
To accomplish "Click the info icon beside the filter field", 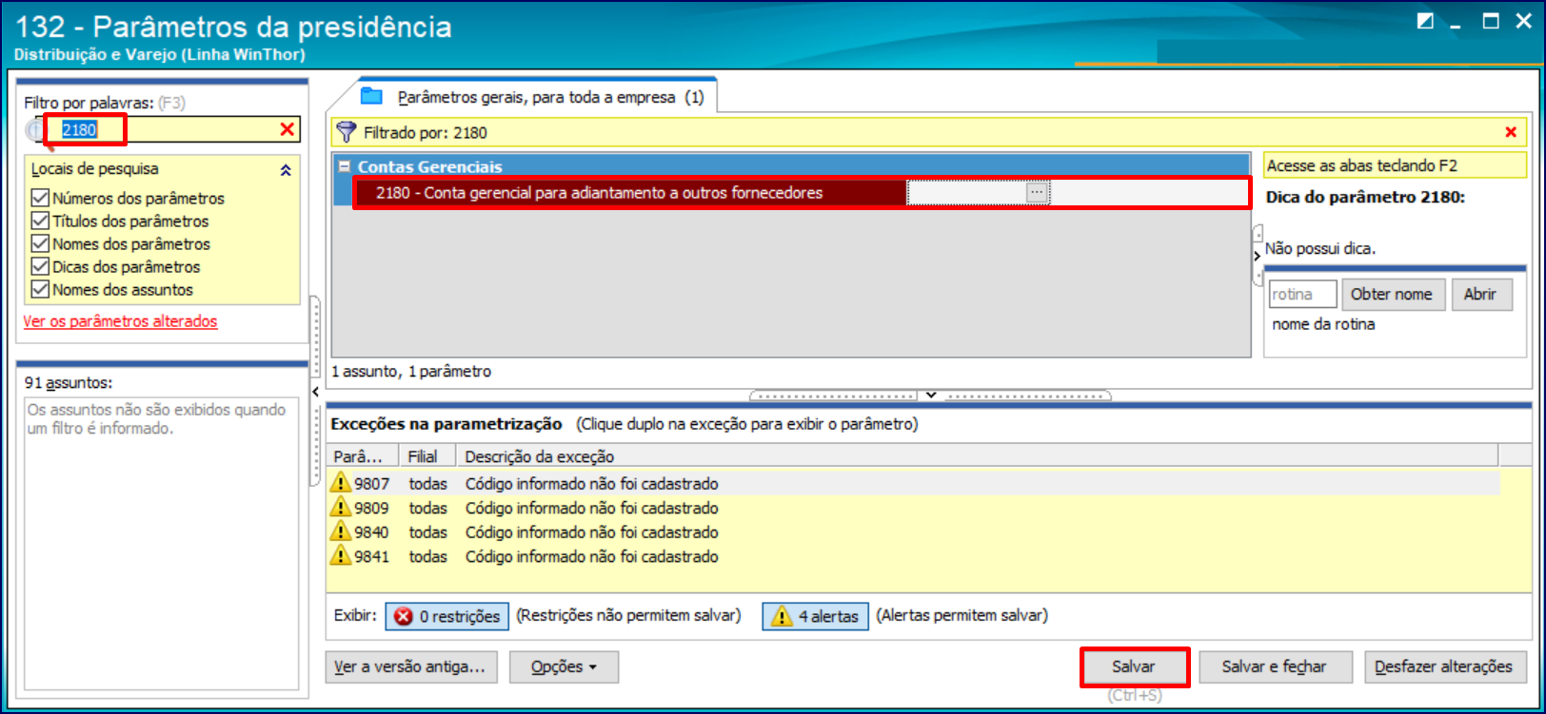I will pyautogui.click(x=34, y=130).
